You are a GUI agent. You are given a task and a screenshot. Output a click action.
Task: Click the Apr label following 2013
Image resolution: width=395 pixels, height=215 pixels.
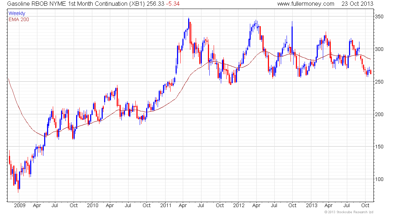click(329, 205)
